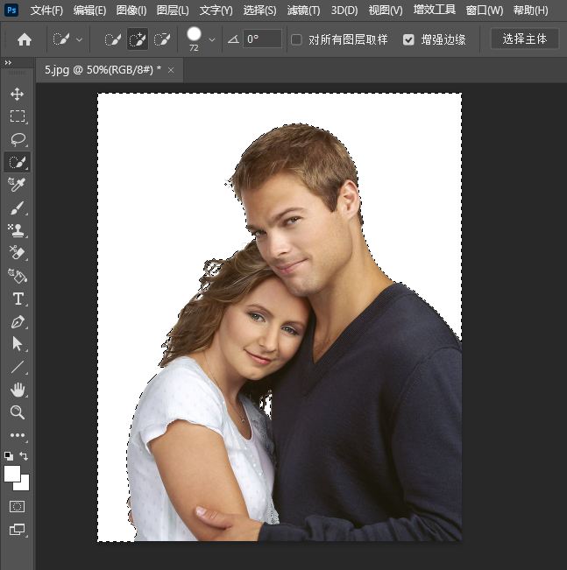
Task: Select the Lasso tool
Action: pyautogui.click(x=18, y=139)
